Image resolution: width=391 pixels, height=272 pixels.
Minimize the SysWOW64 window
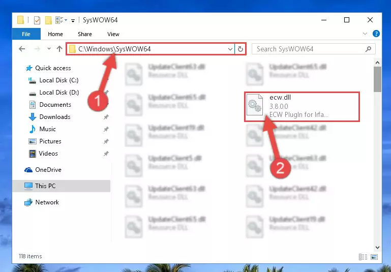(324, 20)
